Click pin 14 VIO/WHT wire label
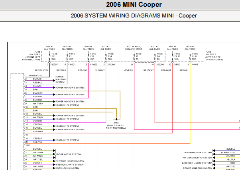The image size is (240, 170). pyautogui.click(x=37, y=121)
